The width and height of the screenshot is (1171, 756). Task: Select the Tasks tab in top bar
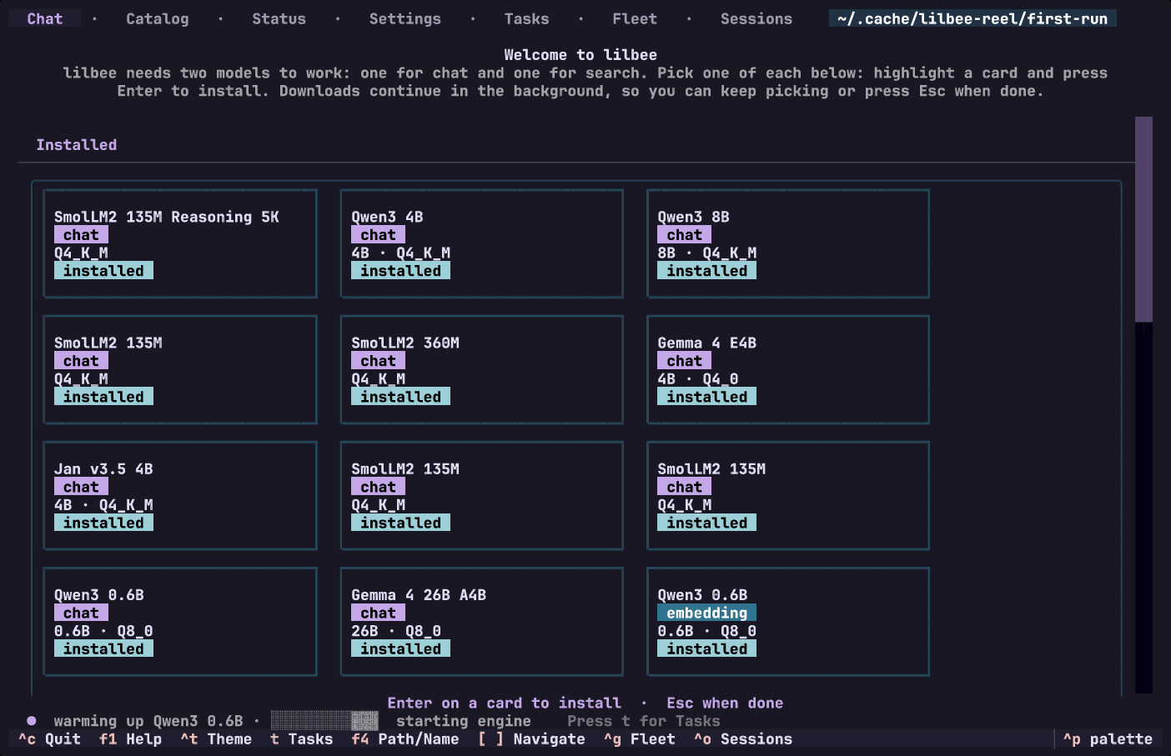526,18
